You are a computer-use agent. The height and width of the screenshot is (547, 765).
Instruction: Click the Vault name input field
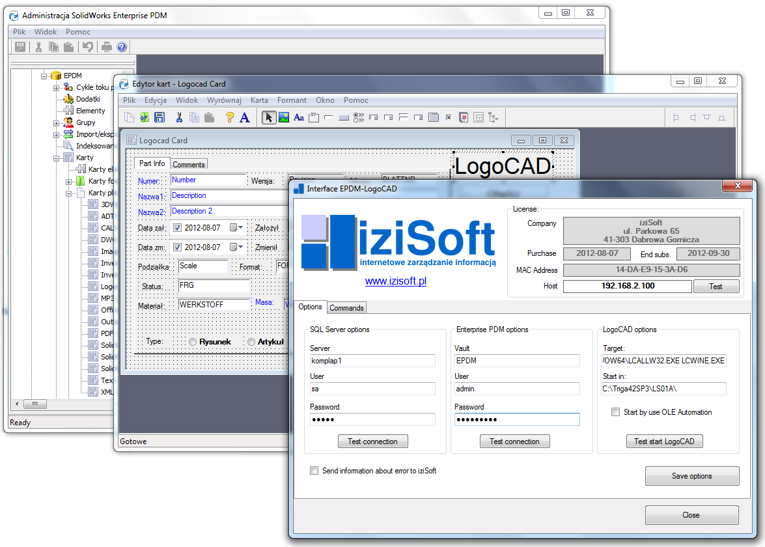click(517, 361)
